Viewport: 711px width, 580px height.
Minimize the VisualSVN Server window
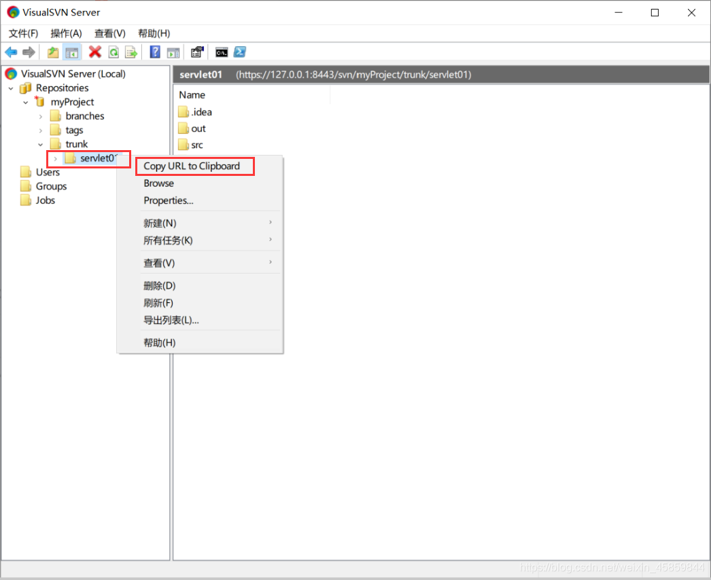619,12
